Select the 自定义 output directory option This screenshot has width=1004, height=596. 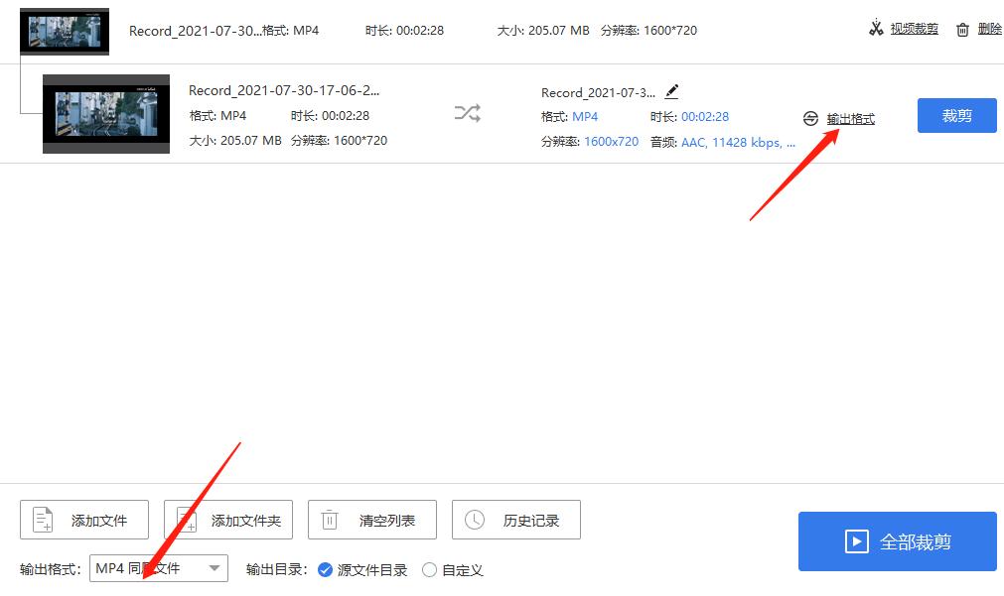point(428,569)
